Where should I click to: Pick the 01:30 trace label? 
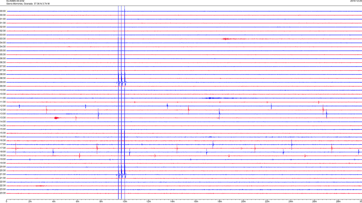click(x=3, y=23)
